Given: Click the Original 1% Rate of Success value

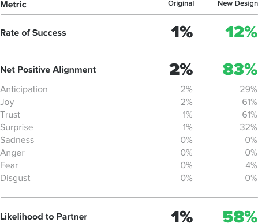Looking at the screenshot, I should point(182,32).
